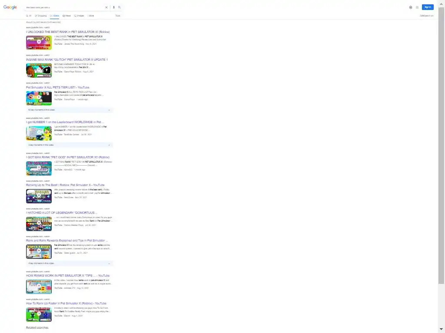Viewport: 445px width, 333px height.
Task: Play thumbnail of 'I UNLOCKED THE BEST RANK' video
Action: click(x=39, y=43)
